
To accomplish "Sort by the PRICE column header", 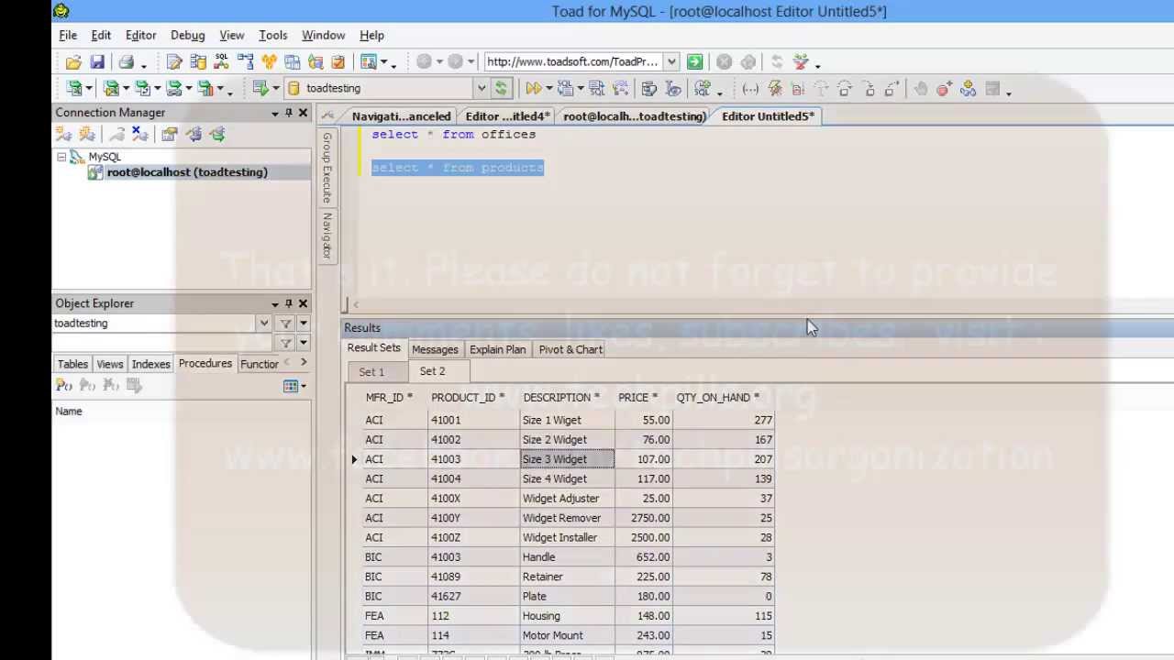I will [x=637, y=398].
